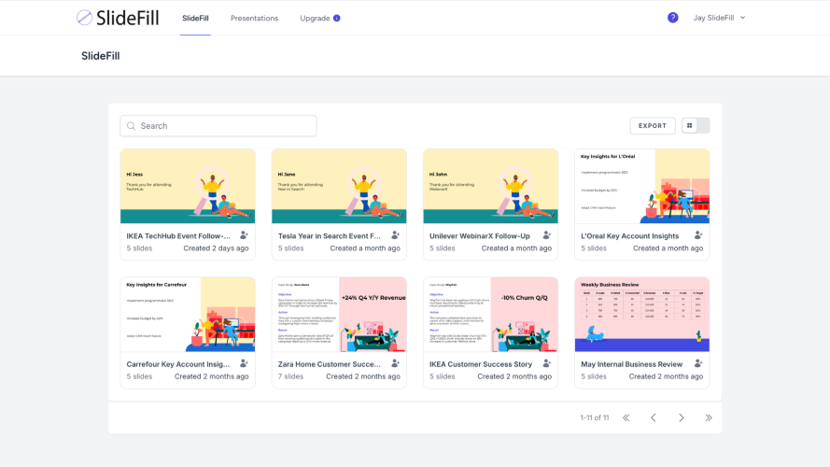The width and height of the screenshot is (830, 467).
Task: Share L'Oreal Key Account Insights icon
Action: (x=698, y=235)
